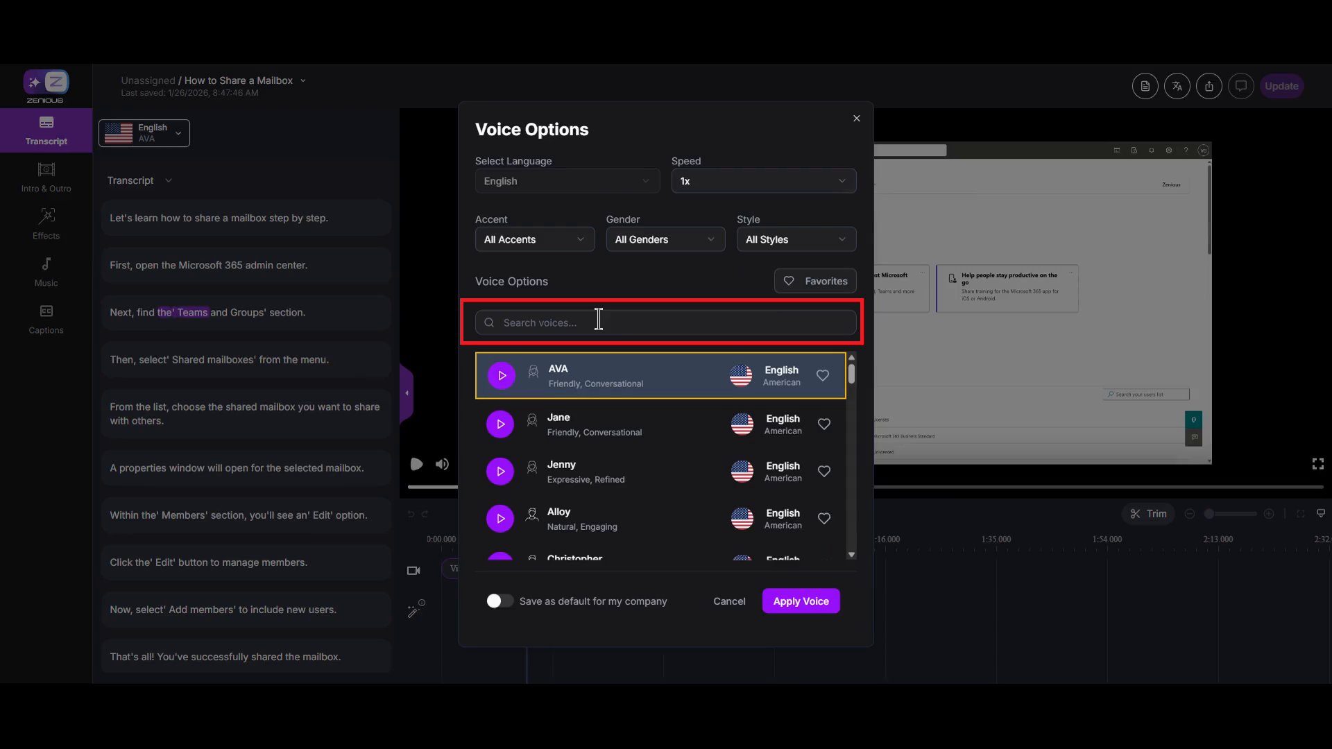This screenshot has height=749, width=1332.
Task: Favorite the AVA voice heart
Action: pos(822,376)
